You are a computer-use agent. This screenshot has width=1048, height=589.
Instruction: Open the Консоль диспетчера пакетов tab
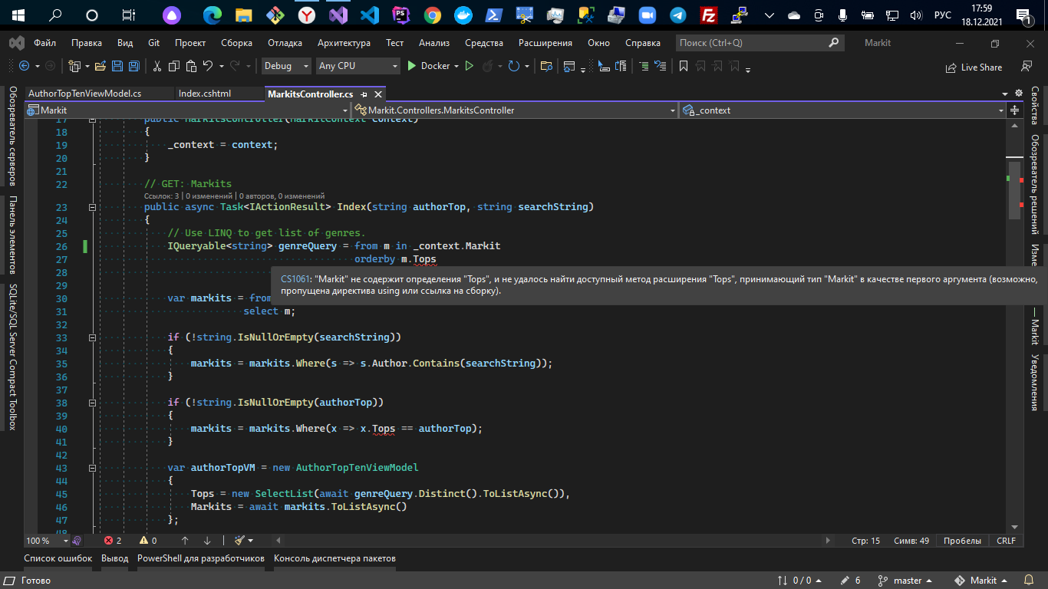[335, 558]
